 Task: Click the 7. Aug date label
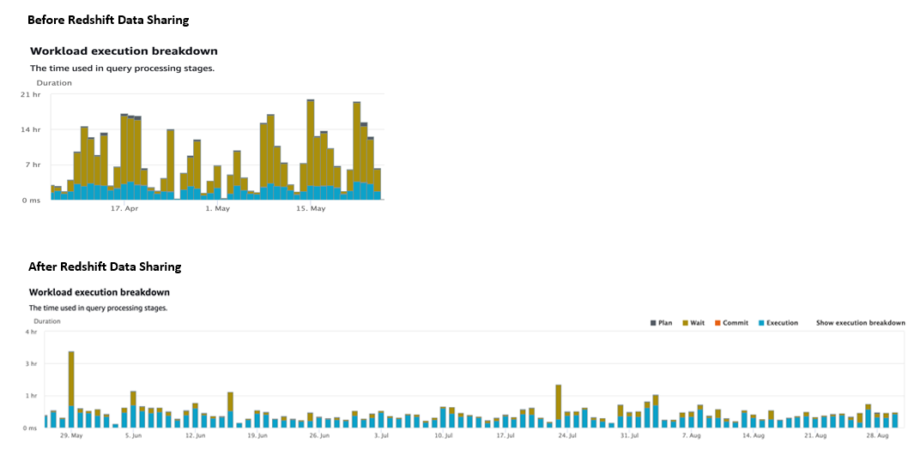692,435
